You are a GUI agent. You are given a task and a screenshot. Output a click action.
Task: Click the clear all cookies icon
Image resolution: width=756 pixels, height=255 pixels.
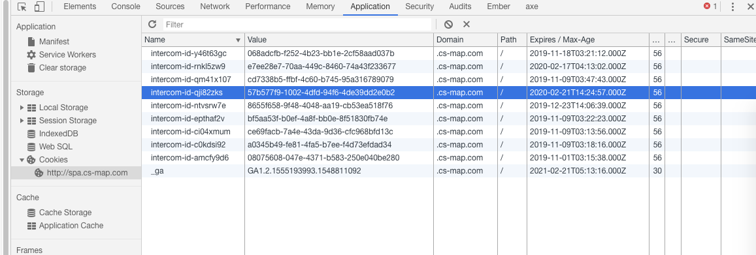tap(448, 24)
